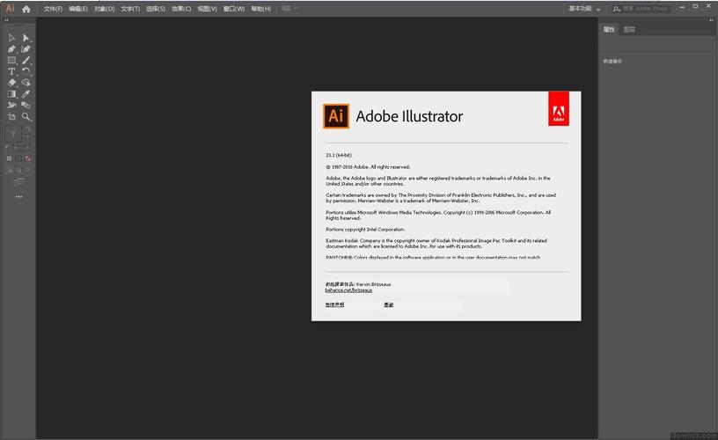Switch to the 属性 panel tab
The image size is (718, 440).
click(609, 29)
